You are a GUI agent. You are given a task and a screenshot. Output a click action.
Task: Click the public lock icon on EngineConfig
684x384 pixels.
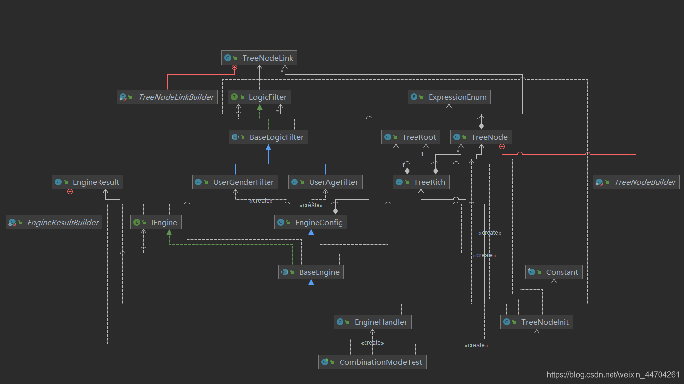[x=289, y=223]
